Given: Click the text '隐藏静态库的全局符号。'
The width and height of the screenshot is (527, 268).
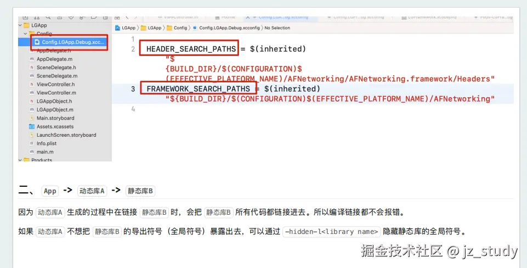Looking at the screenshot, I should coord(425,232).
